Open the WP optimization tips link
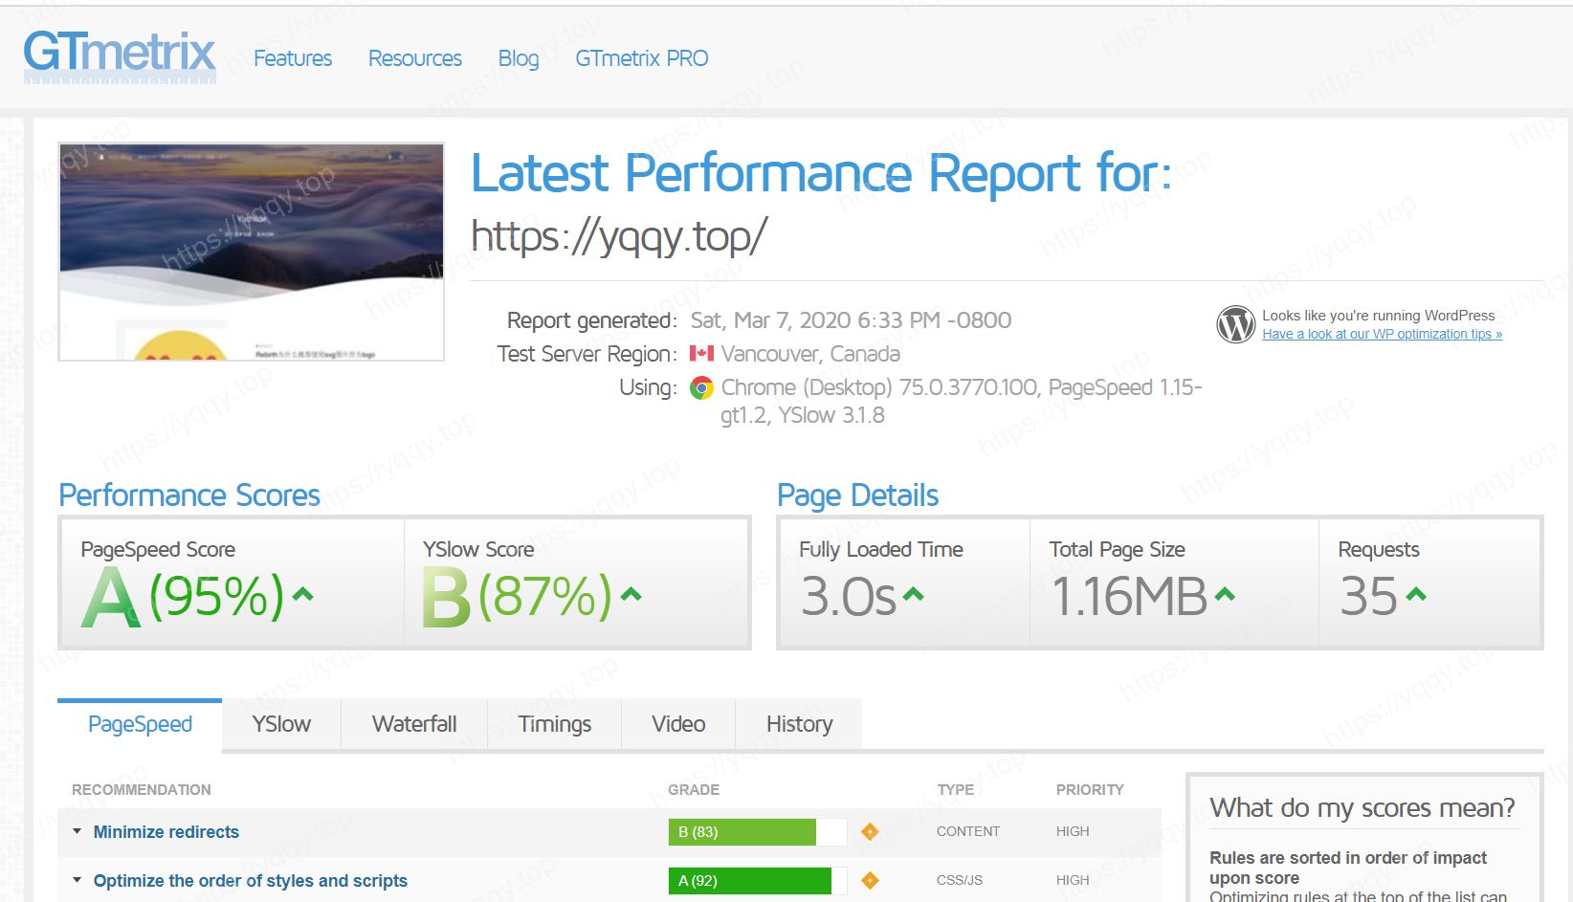The width and height of the screenshot is (1573, 902). (1382, 335)
